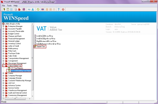
Task: Select VT Tax Reports in tree
Action: (x=17, y=68)
